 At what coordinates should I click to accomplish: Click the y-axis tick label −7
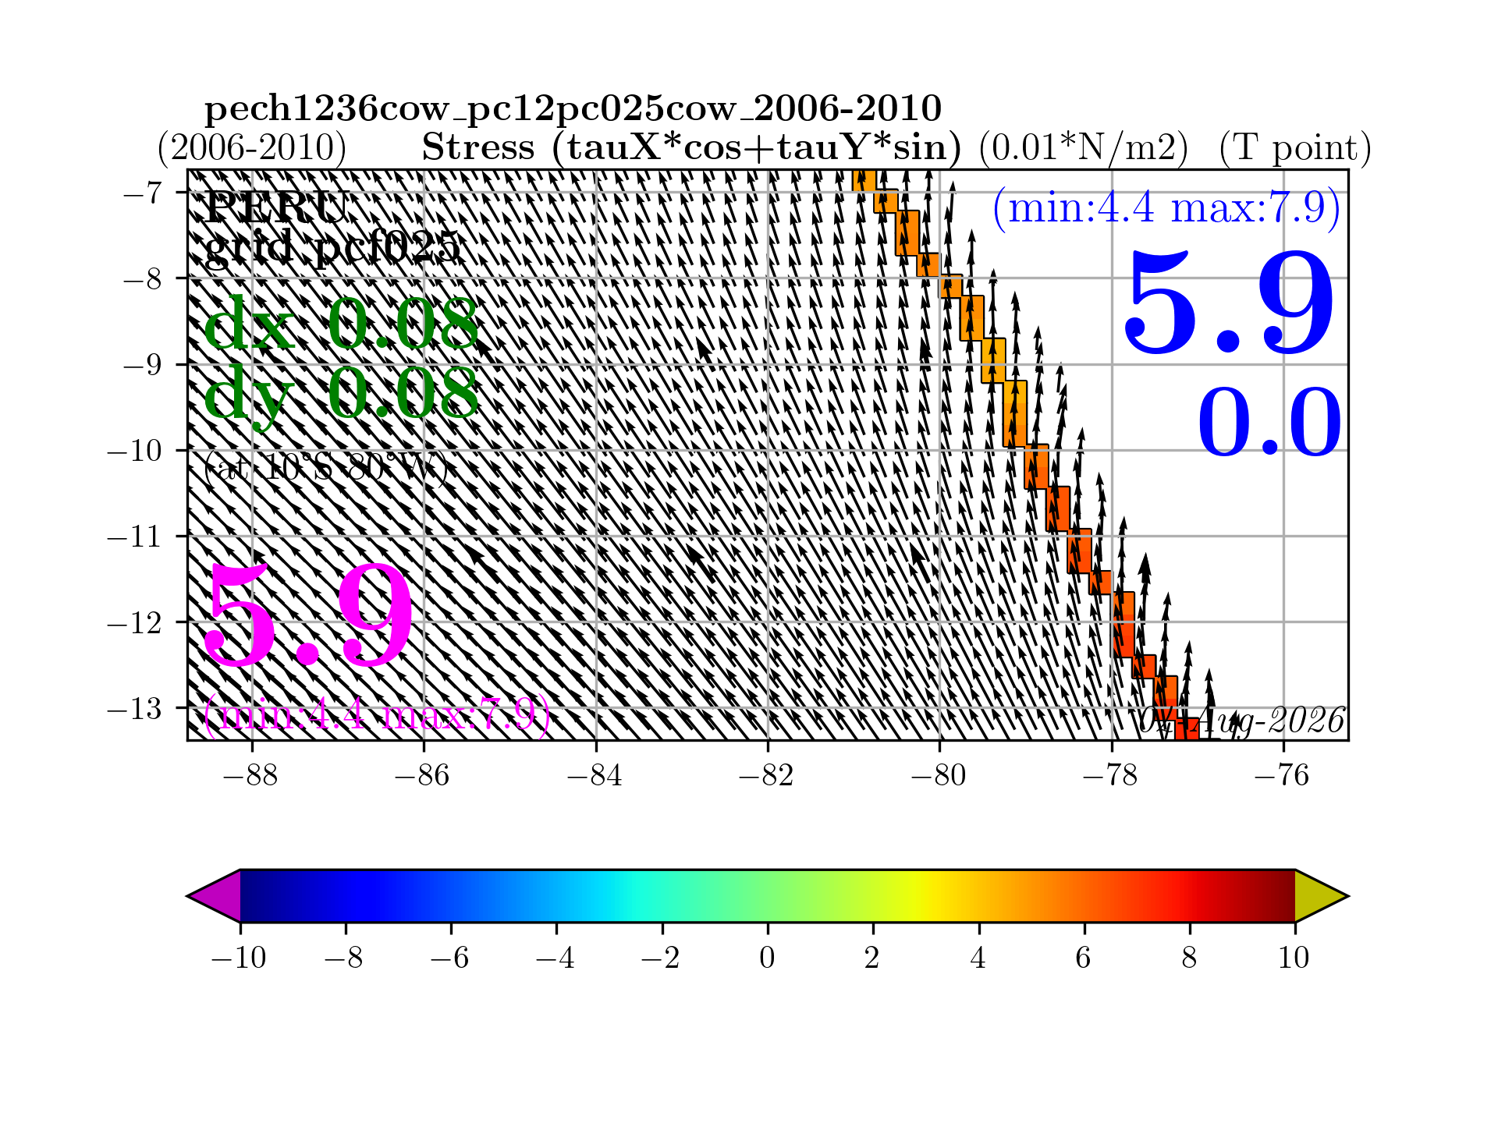tap(142, 193)
